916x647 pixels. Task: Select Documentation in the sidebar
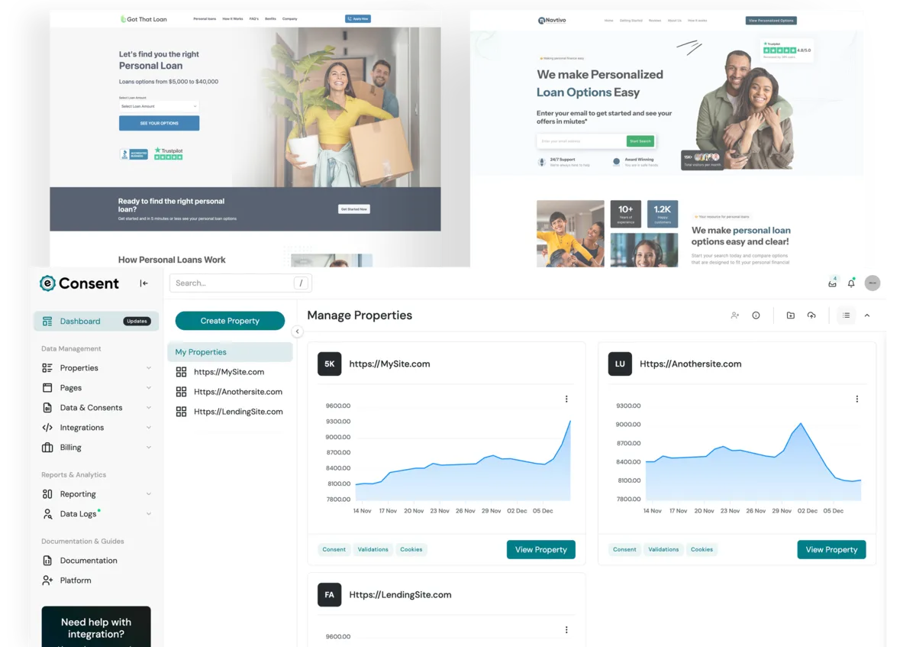[x=88, y=561]
